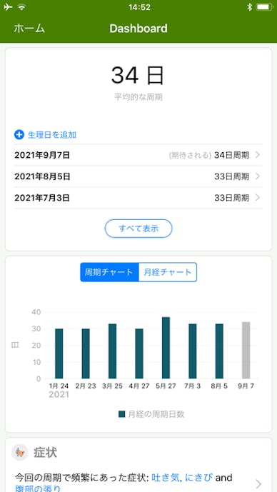Select the gray 9月 7 predicted bar
277x492 pixels.
246,350
